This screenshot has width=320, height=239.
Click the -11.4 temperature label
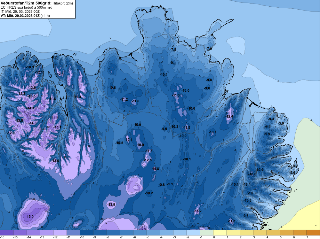pos(77,97)
